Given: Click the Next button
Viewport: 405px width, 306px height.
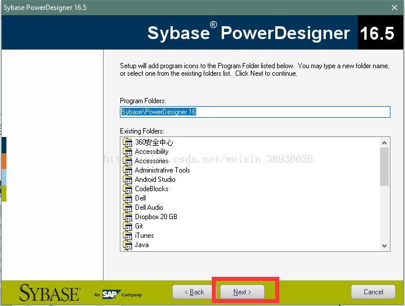Looking at the screenshot, I should tap(242, 292).
